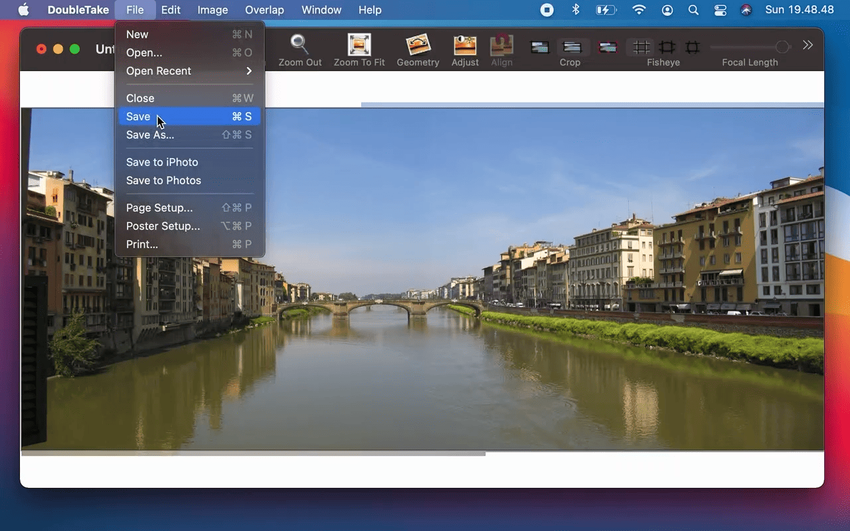Open the Geometry tool
The height and width of the screenshot is (531, 850).
tap(418, 45)
